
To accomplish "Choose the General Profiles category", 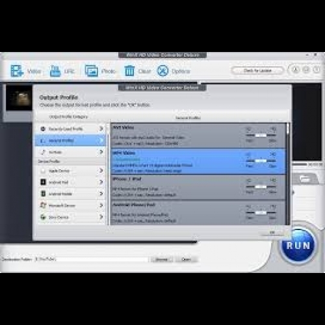I will (70, 140).
